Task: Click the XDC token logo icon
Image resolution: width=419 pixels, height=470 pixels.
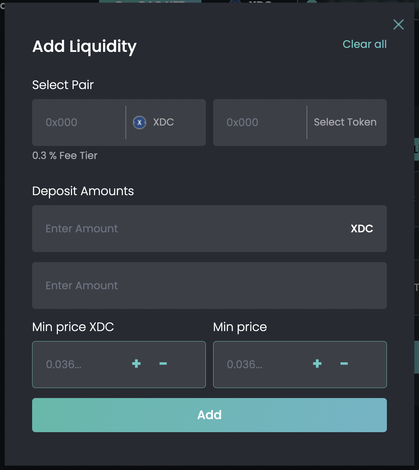Action: pos(140,123)
